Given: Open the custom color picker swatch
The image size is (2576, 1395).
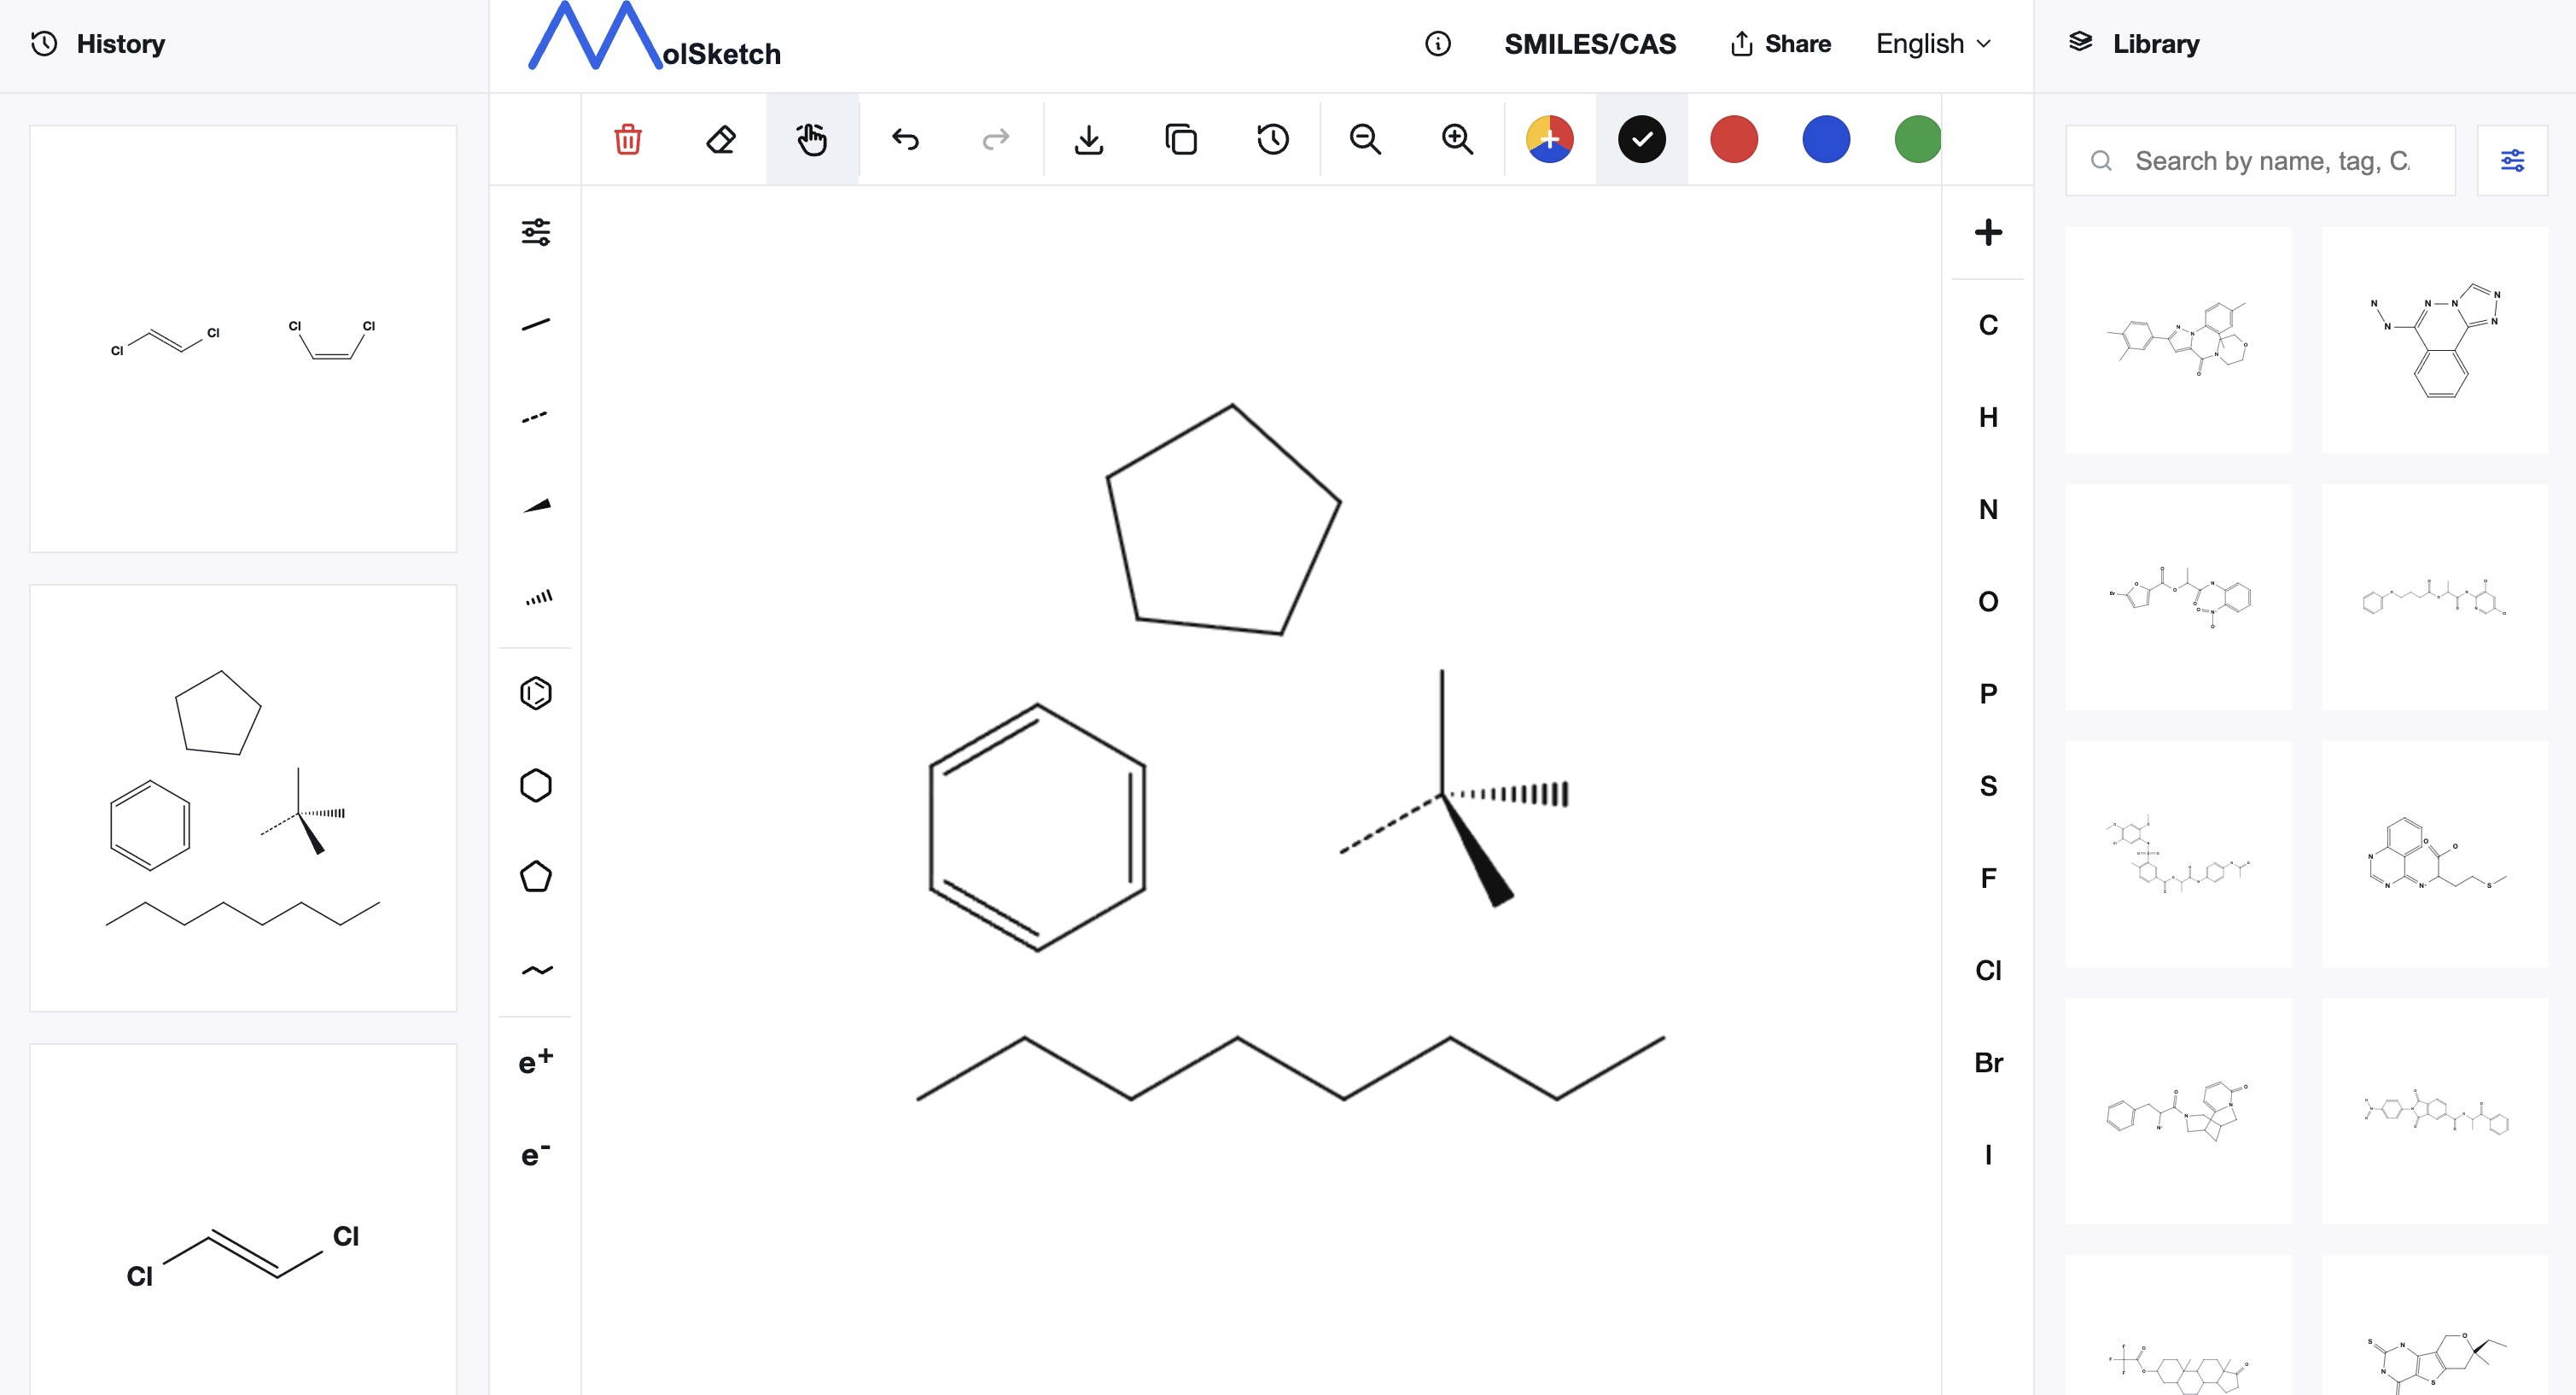Looking at the screenshot, I should pyautogui.click(x=1550, y=139).
